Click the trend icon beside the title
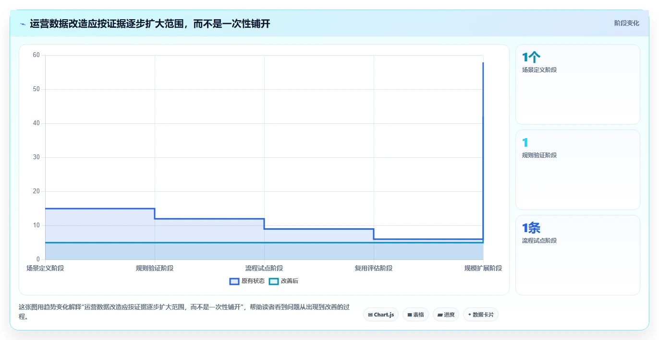Image resolution: width=659 pixels, height=340 pixels. (23, 23)
